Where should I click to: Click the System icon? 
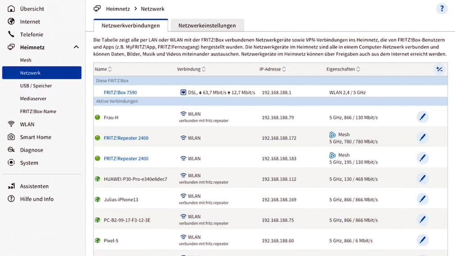coord(11,163)
